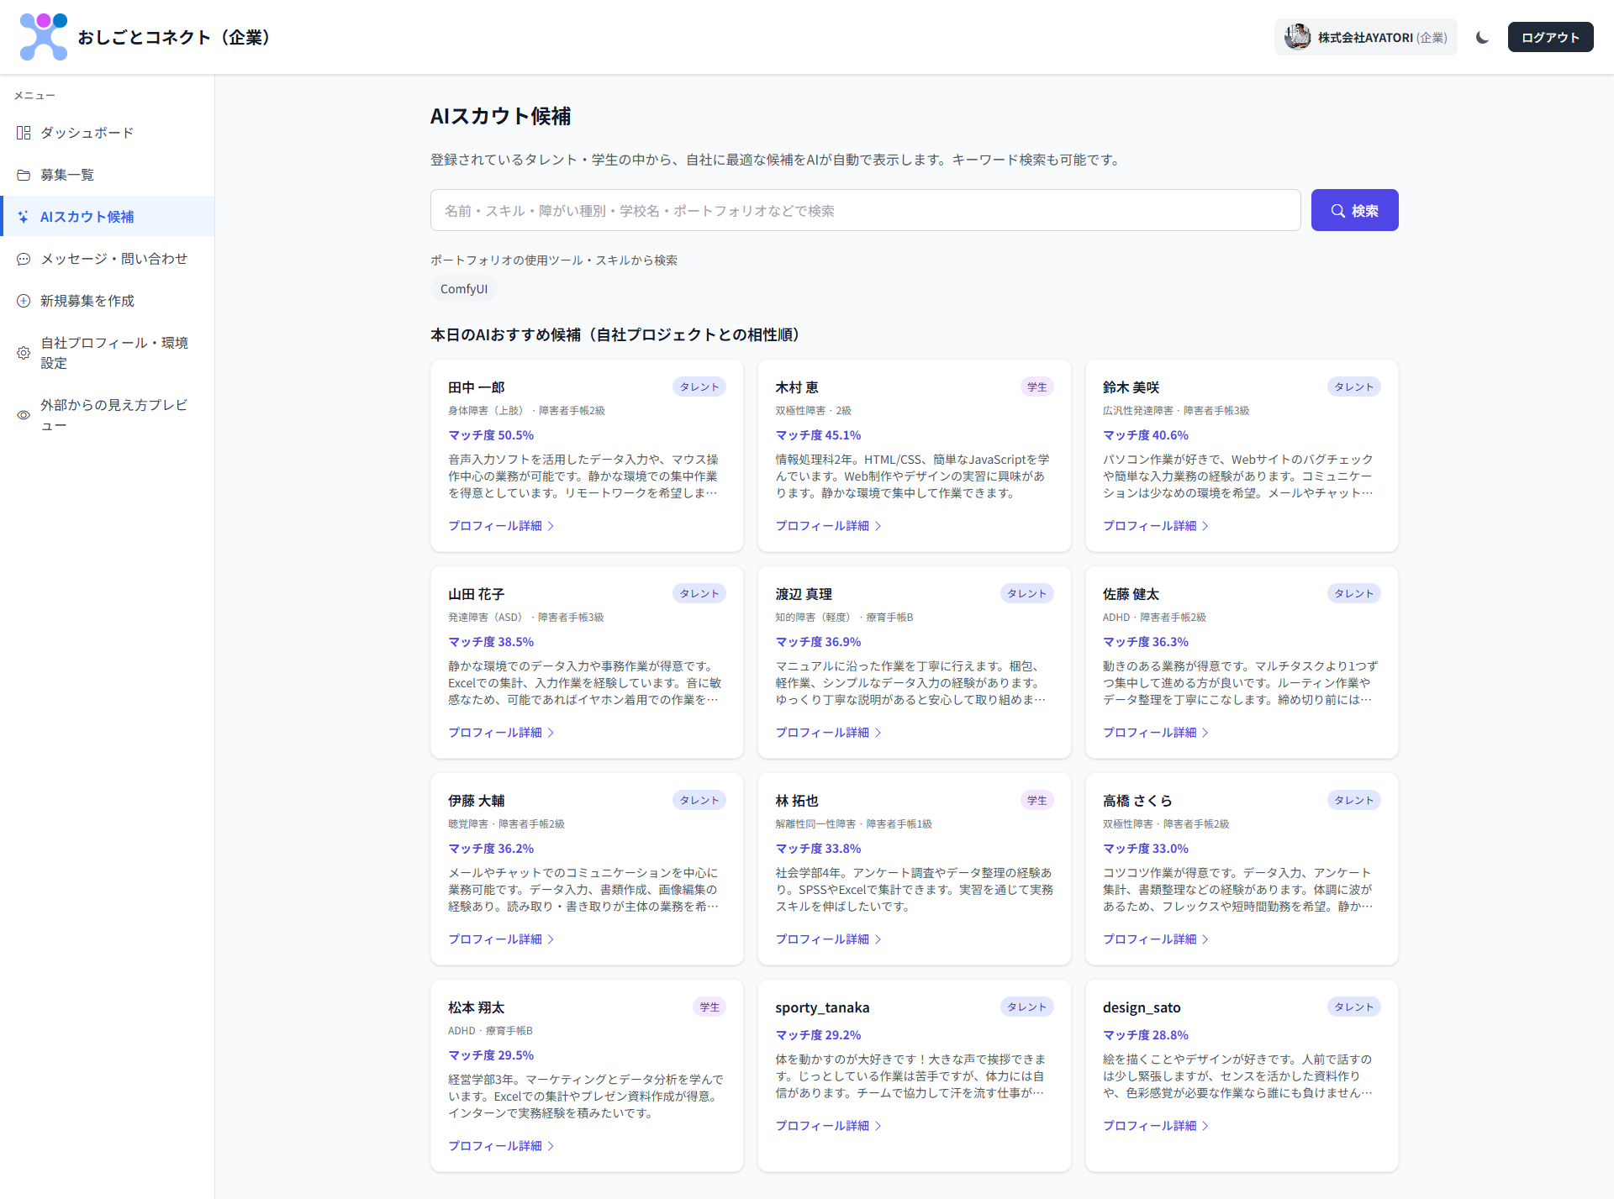The height and width of the screenshot is (1199, 1614).
Task: Click candidate name sporty_tanaka
Action: pyautogui.click(x=822, y=1007)
